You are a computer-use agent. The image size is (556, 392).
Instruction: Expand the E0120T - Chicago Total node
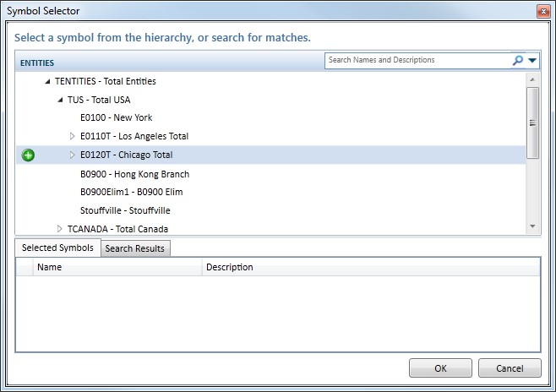72,155
